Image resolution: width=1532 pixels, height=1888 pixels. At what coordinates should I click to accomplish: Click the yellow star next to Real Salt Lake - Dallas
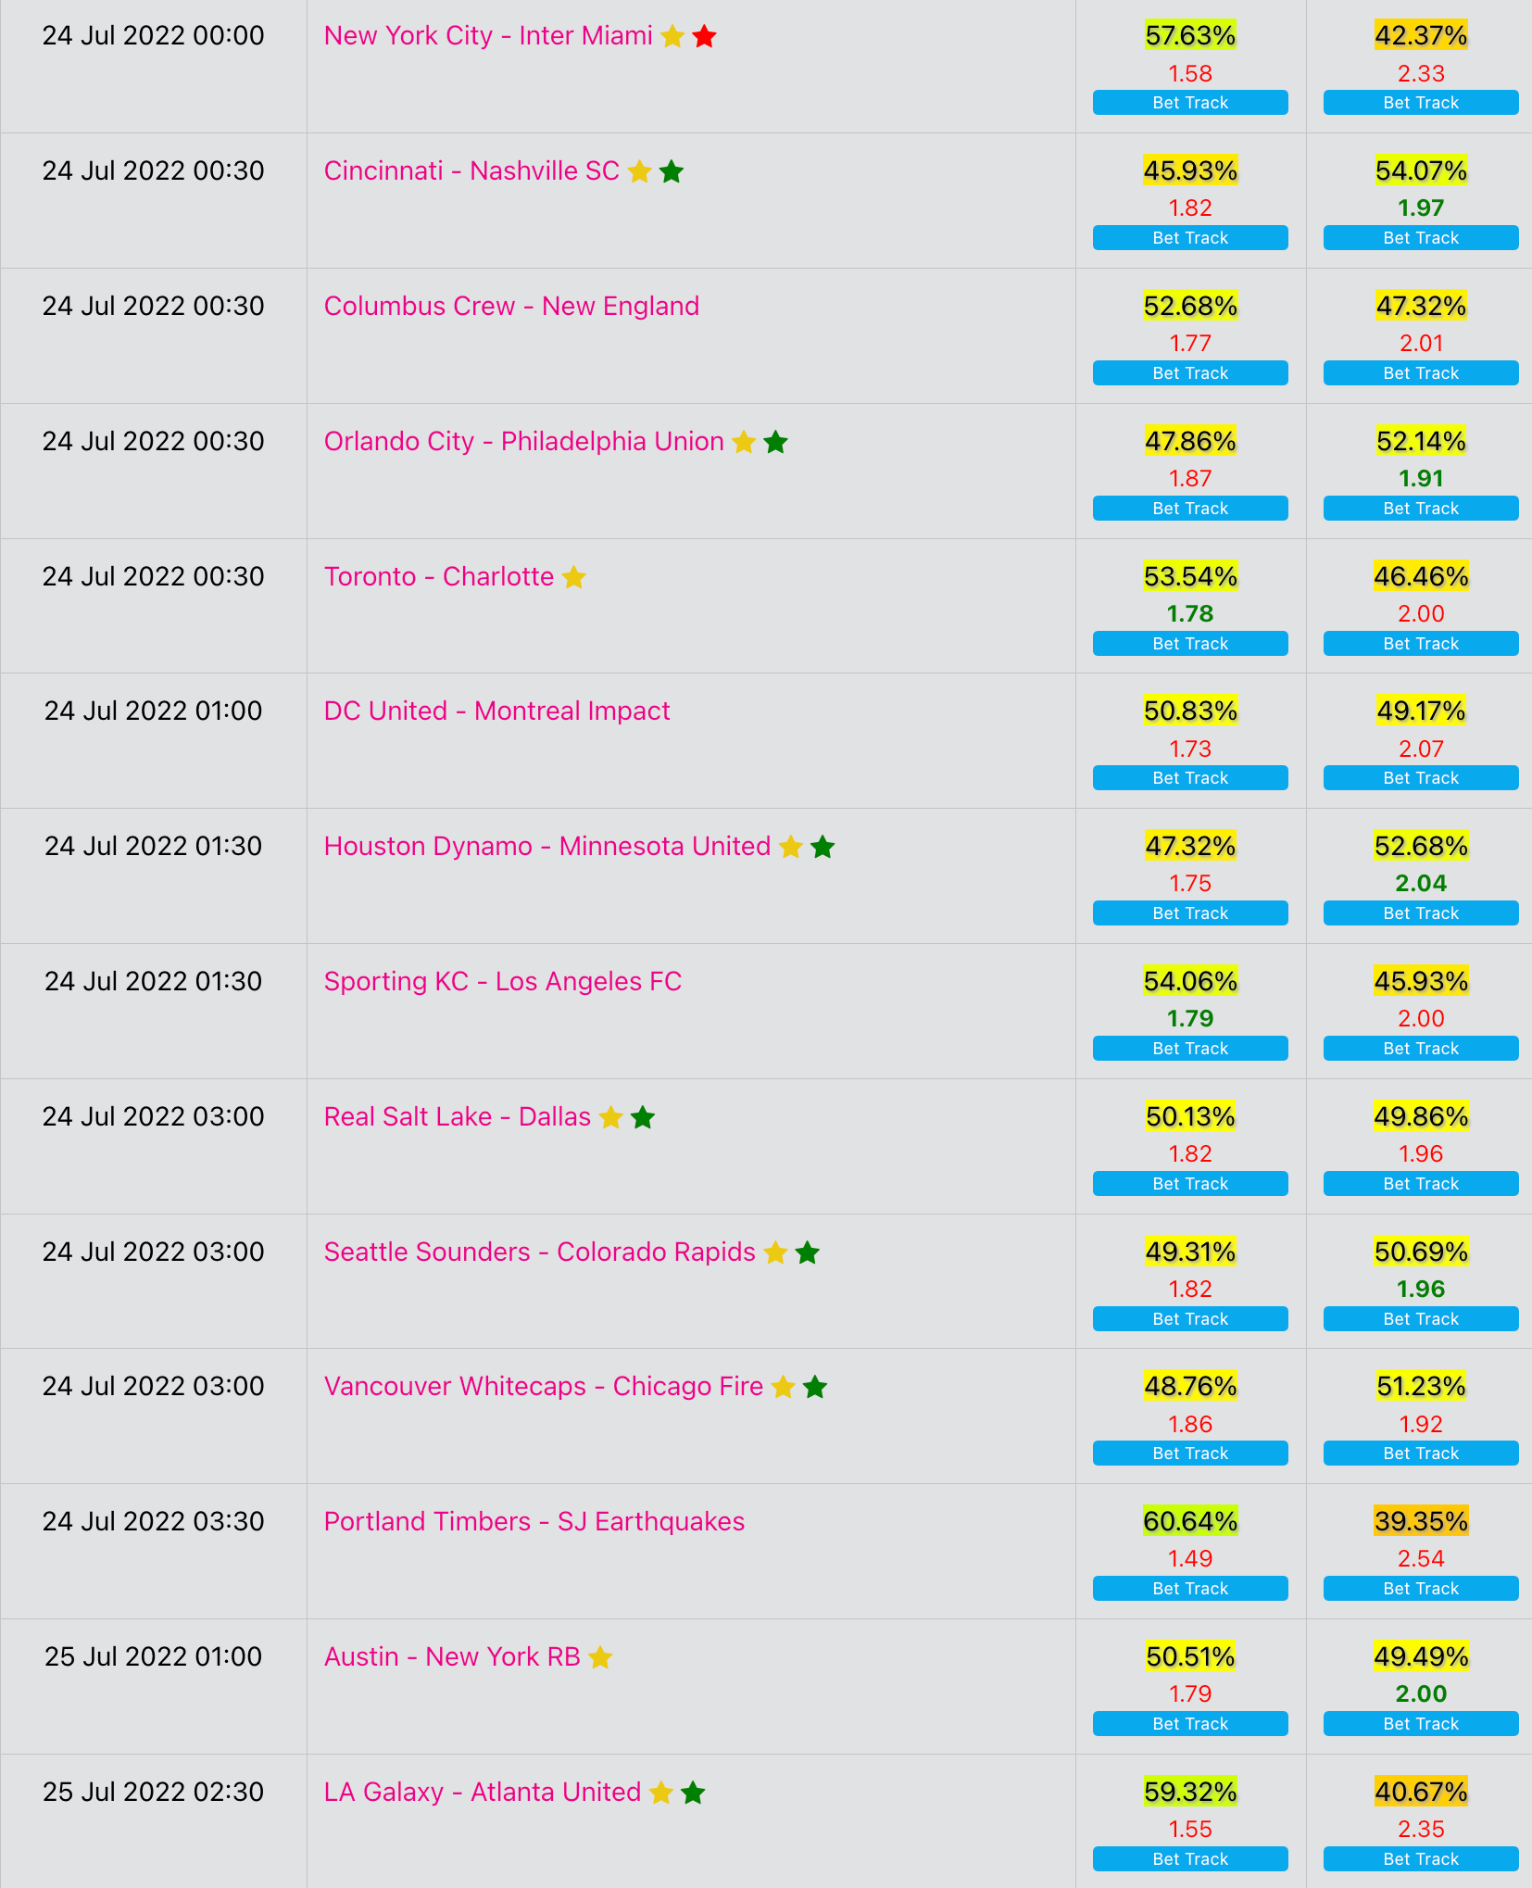pos(611,1117)
